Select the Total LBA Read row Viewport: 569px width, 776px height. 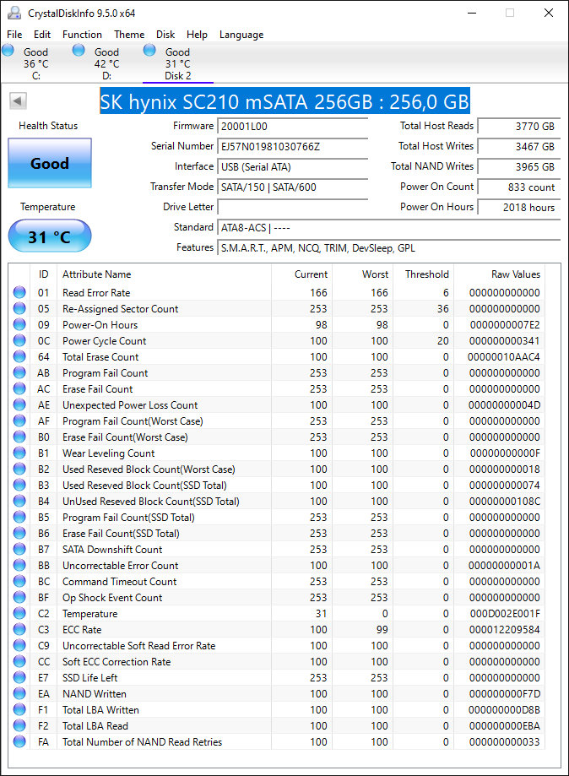tap(277, 725)
